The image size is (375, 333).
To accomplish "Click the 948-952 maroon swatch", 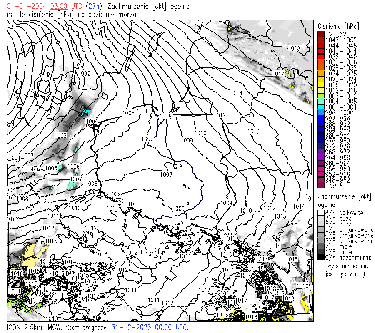I will click(321, 180).
